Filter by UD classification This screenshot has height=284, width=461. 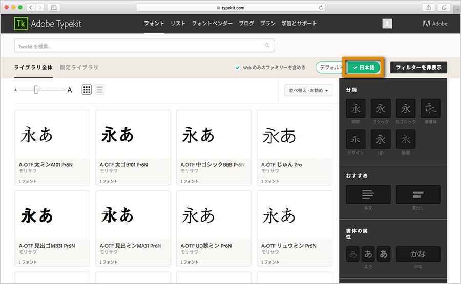click(x=381, y=139)
